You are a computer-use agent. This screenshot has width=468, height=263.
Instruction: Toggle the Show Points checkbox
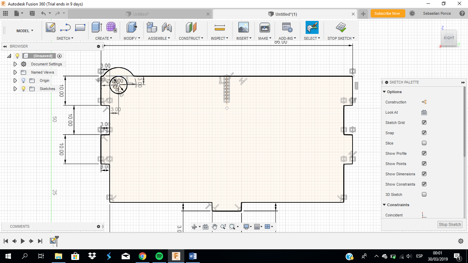coord(424,164)
